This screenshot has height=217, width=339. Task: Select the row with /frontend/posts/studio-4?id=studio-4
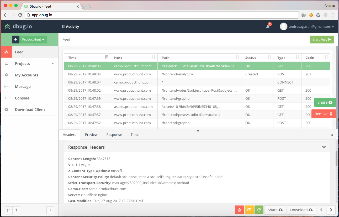tap(197, 115)
